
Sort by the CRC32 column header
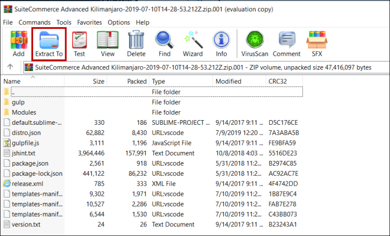(284, 81)
